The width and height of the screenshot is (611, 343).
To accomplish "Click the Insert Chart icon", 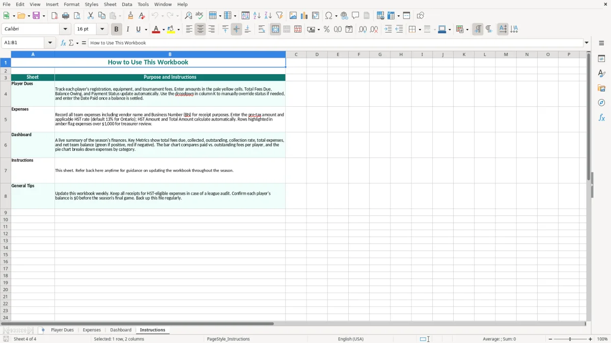I will coord(304,16).
